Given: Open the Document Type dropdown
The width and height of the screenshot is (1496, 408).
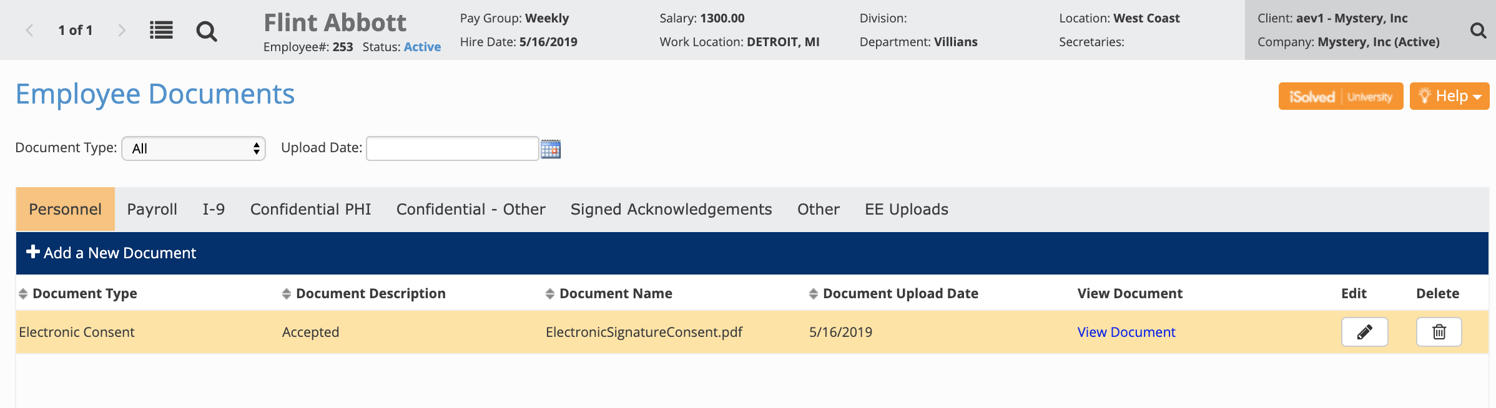Looking at the screenshot, I should [194, 148].
